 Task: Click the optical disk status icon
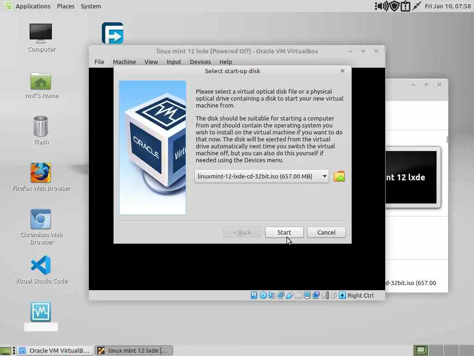pyautogui.click(x=263, y=295)
